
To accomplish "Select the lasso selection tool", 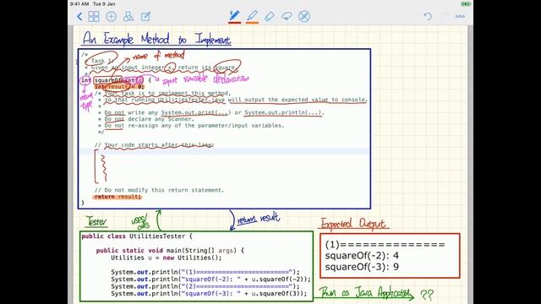I will click(287, 16).
